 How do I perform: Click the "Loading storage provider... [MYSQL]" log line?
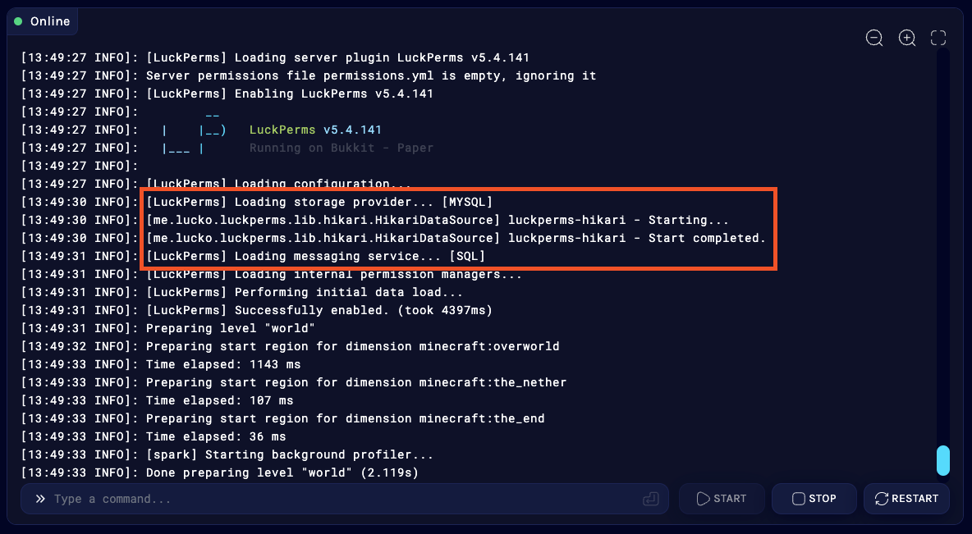[319, 202]
